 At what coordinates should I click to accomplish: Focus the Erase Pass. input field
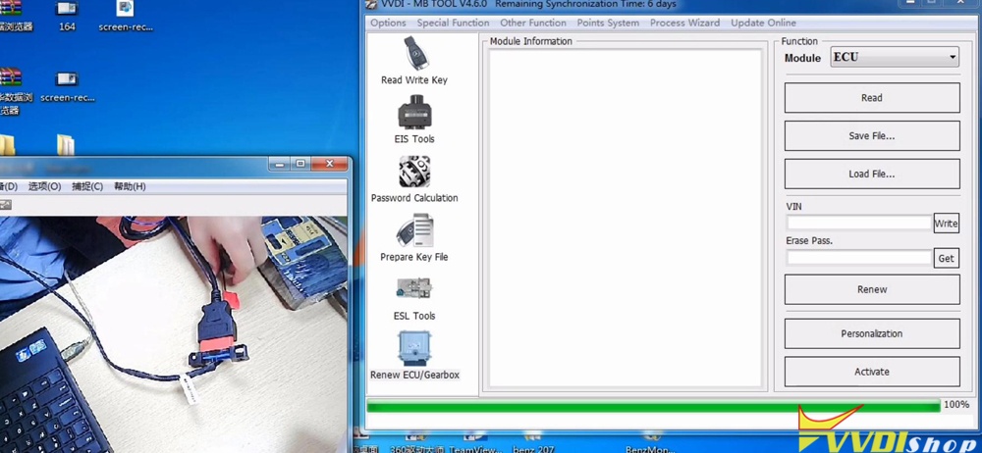(859, 258)
